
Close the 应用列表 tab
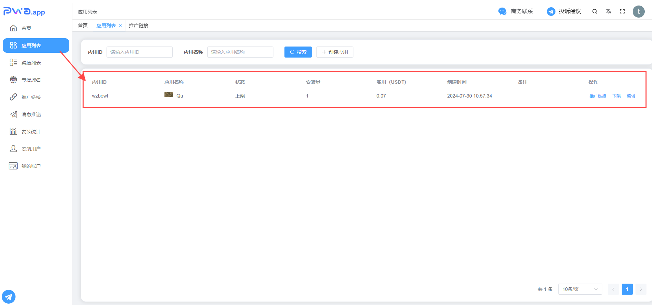(x=120, y=26)
